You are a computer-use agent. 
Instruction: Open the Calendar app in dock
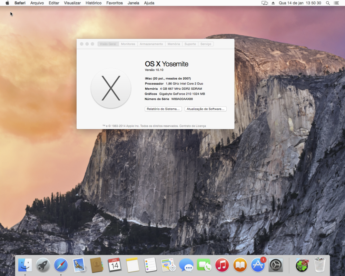pos(115,265)
